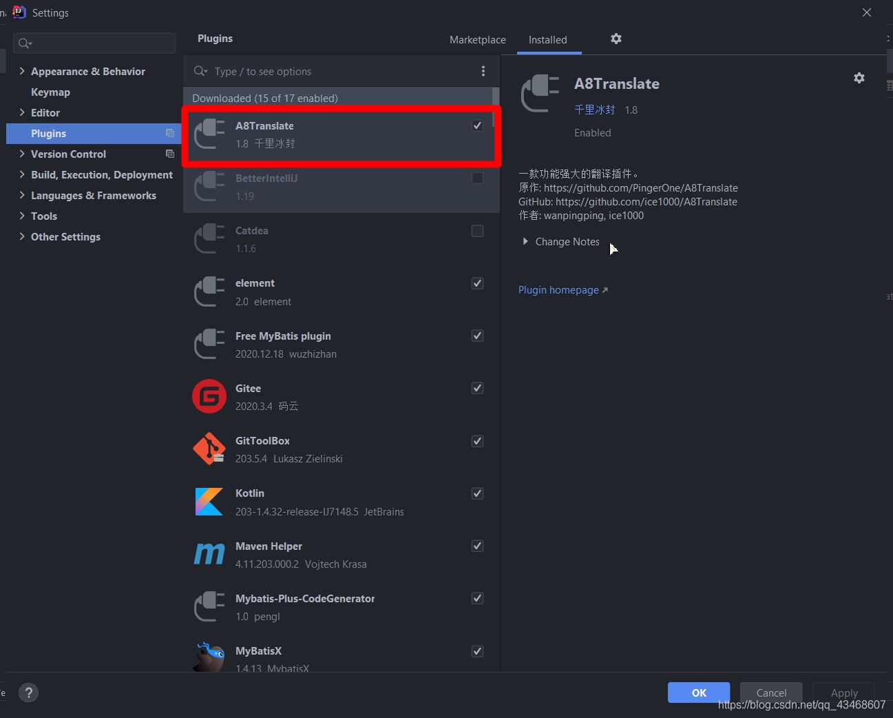Uncheck the Mybatis-Plus-CodeGenerator checkbox
Image resolution: width=893 pixels, height=718 pixels.
(477, 598)
